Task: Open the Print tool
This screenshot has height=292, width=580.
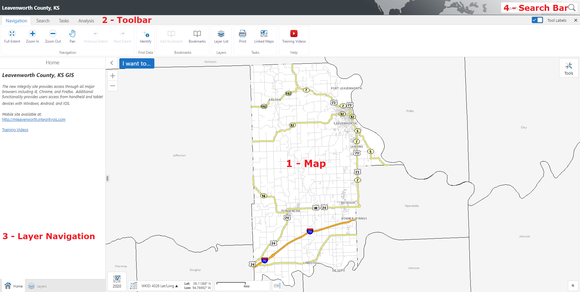Action: click(x=243, y=37)
